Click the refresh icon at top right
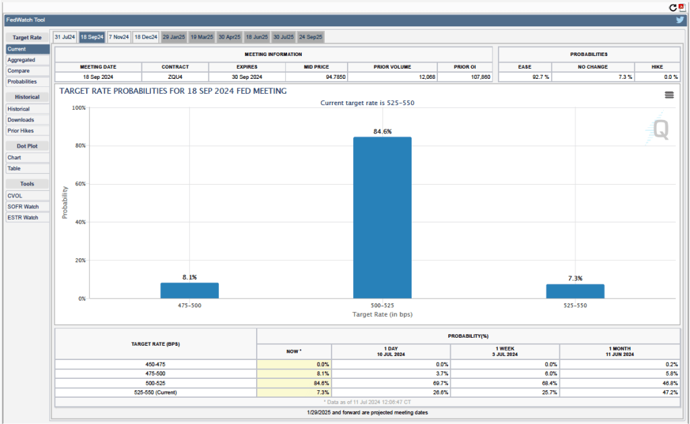690x424 pixels. pyautogui.click(x=672, y=7)
